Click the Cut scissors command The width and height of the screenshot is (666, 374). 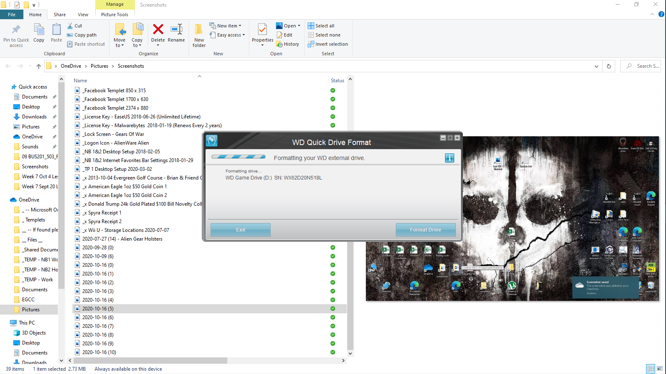point(75,26)
